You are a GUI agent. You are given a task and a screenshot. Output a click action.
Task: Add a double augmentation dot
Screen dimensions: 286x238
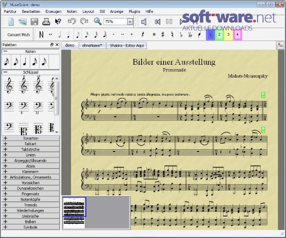tap(123, 34)
